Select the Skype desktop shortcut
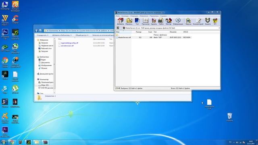This screenshot has width=258, height=145. coord(5,89)
